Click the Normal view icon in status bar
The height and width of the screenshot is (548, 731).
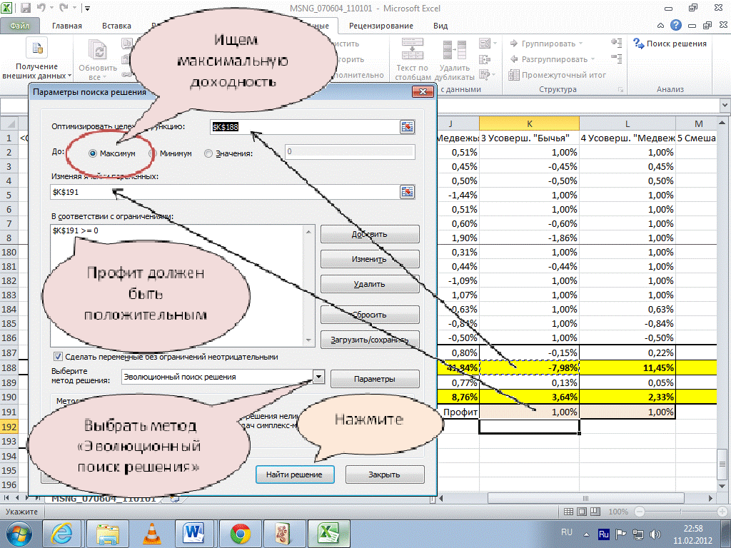pos(568,512)
